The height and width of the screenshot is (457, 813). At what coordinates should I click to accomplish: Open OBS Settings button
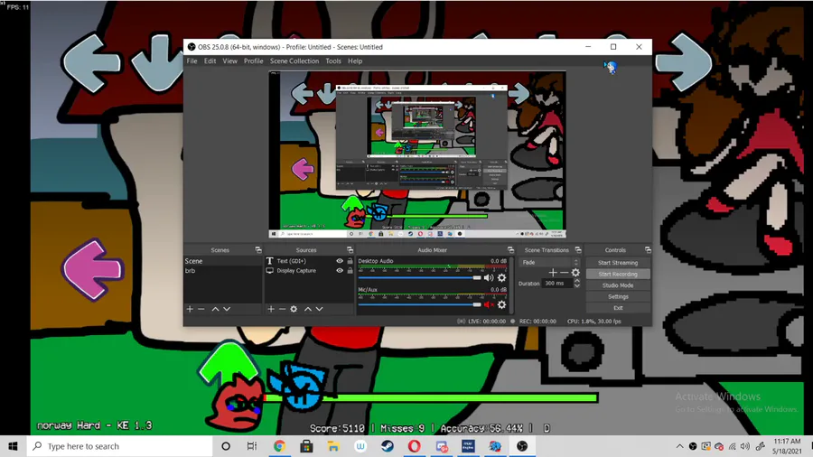[x=618, y=297]
